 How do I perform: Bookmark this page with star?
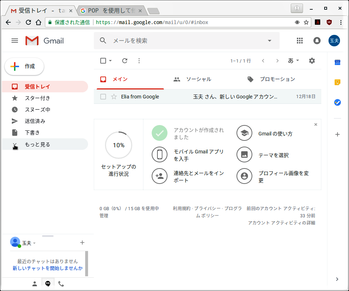[x=306, y=22]
